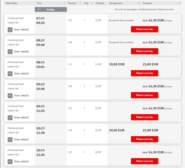Select Return journey for 07:53 train
The width and height of the screenshot is (185, 168).
click(x=144, y=29)
